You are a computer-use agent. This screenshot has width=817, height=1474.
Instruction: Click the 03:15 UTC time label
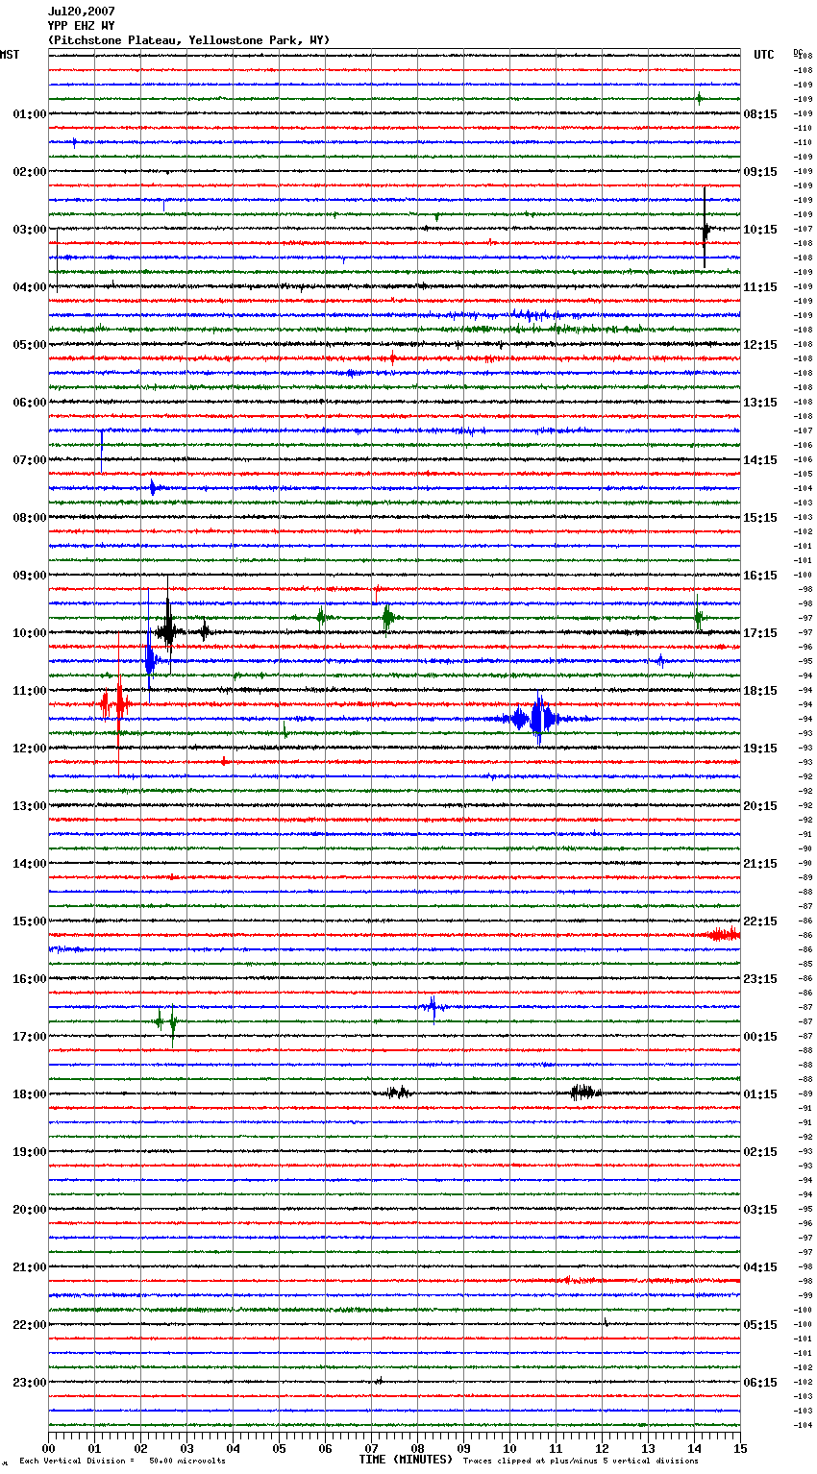(760, 1210)
